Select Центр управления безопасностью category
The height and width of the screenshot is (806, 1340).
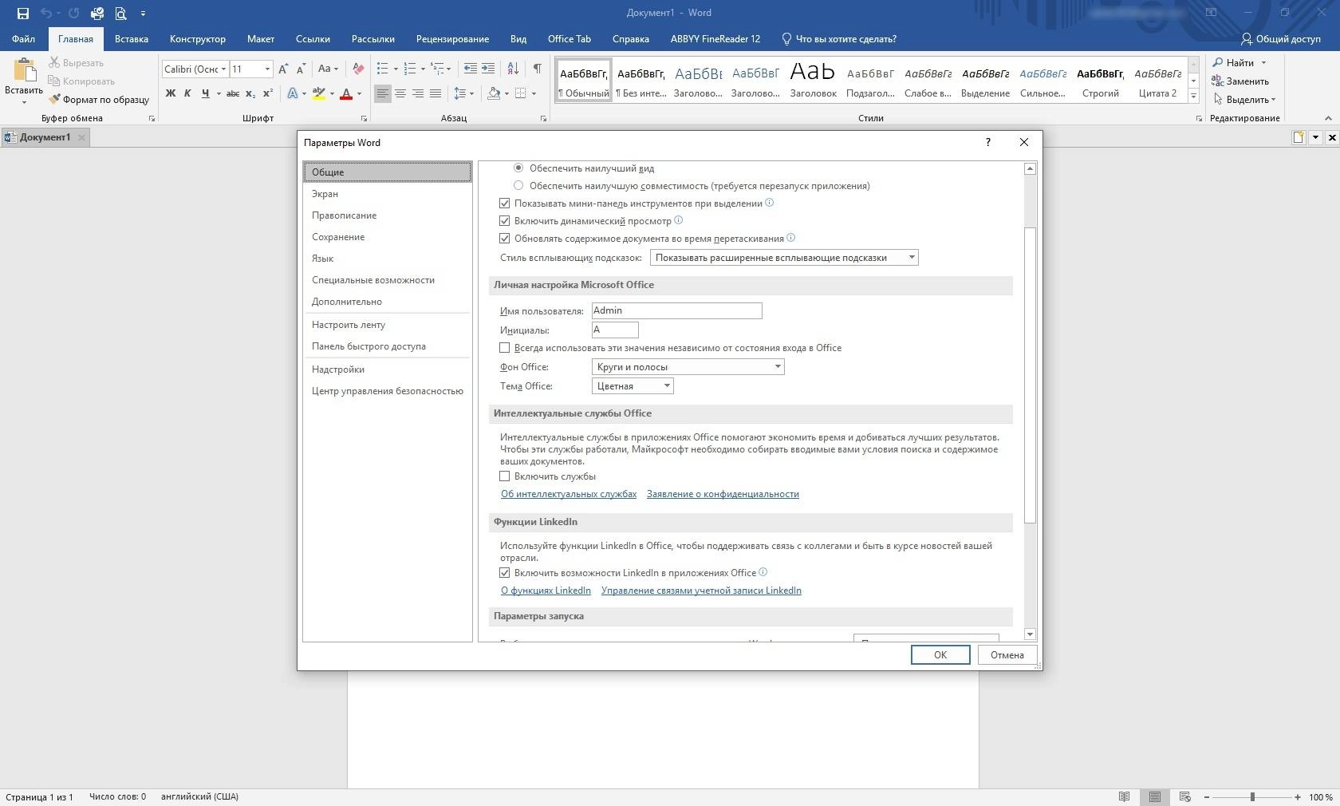click(387, 391)
